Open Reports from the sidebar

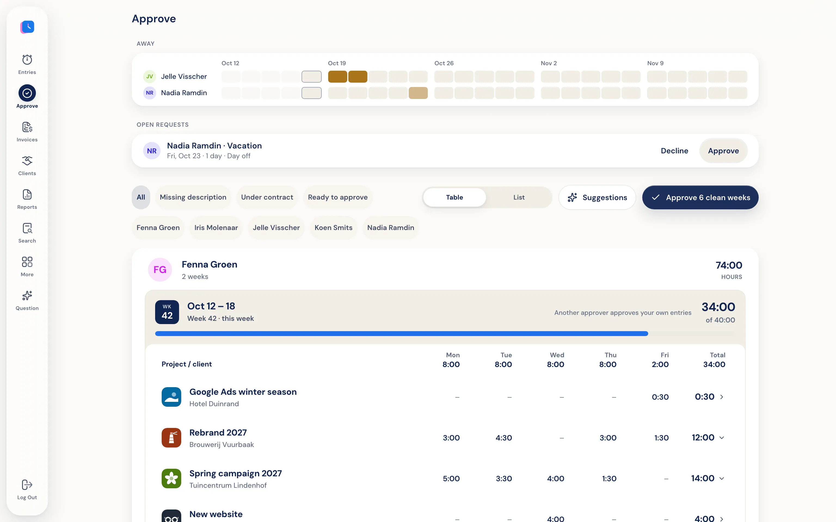click(27, 199)
